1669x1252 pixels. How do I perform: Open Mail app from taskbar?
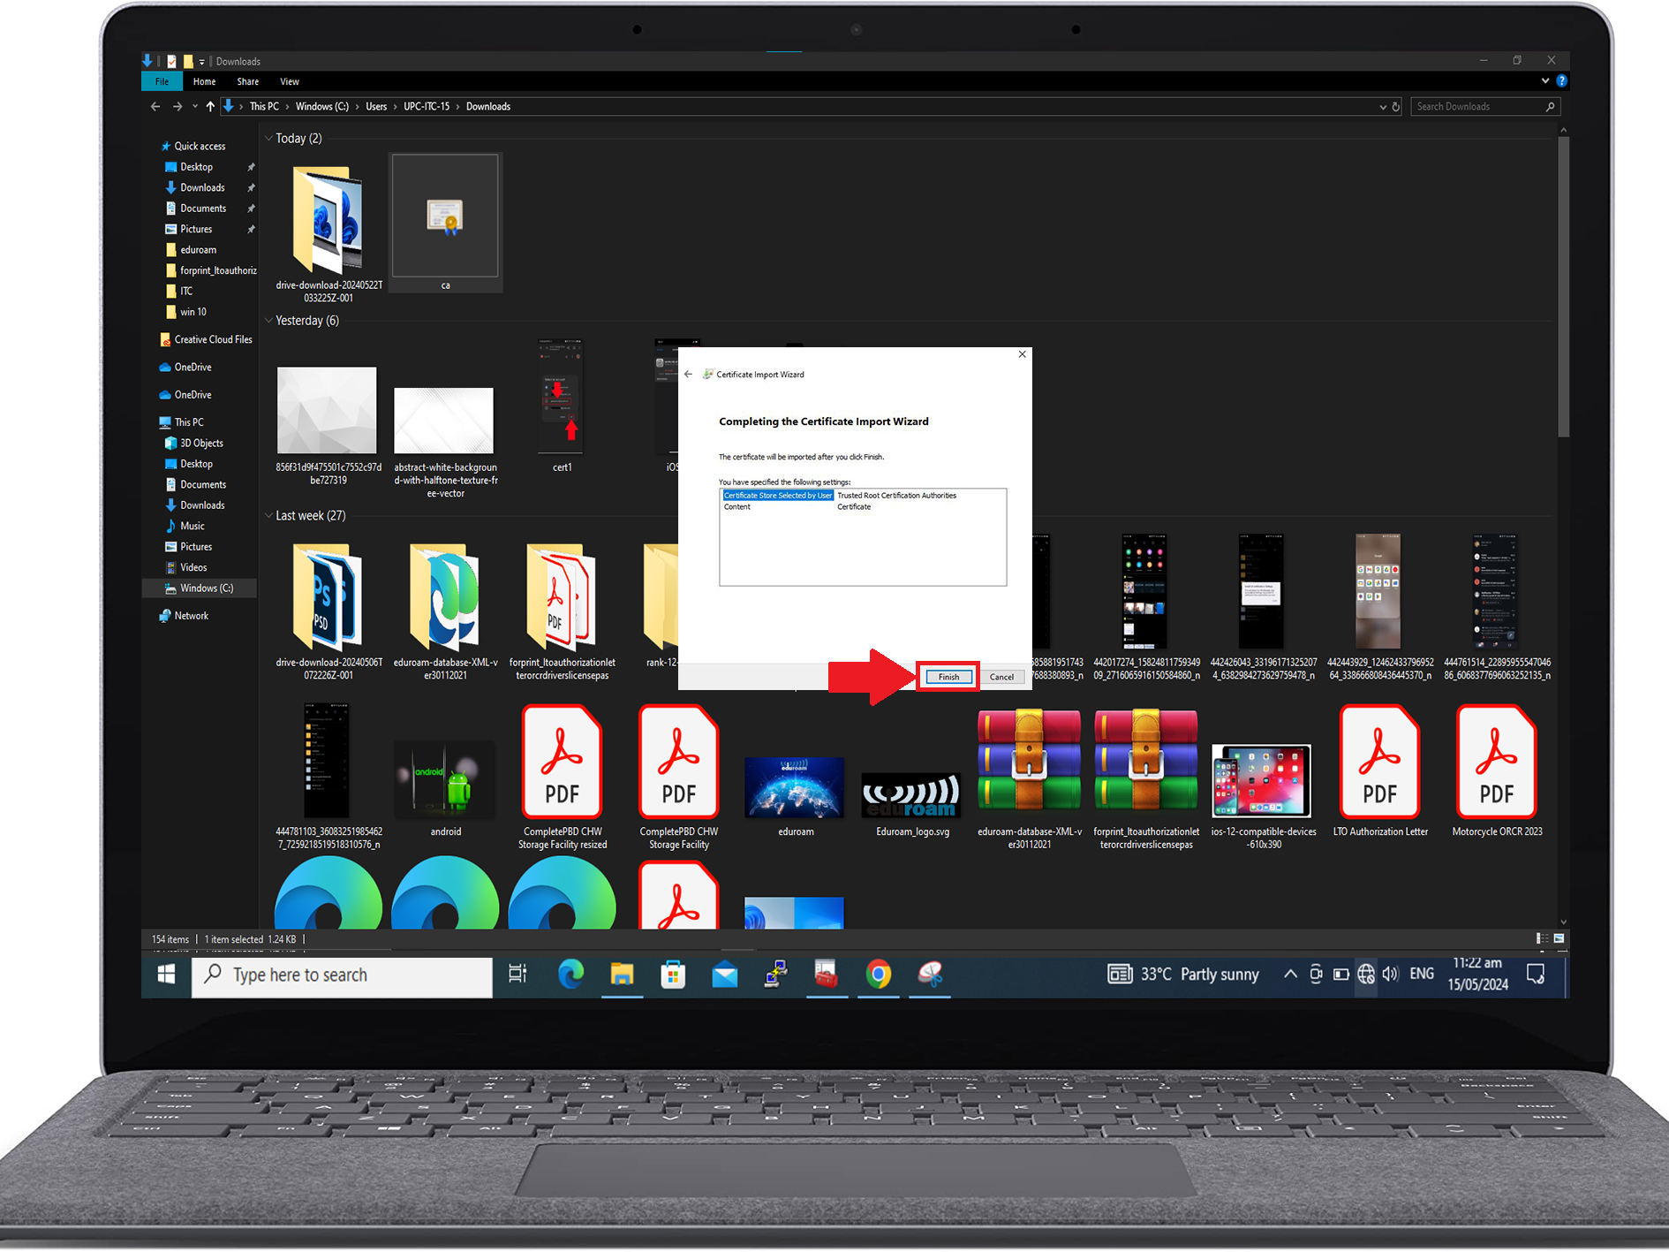[724, 975]
